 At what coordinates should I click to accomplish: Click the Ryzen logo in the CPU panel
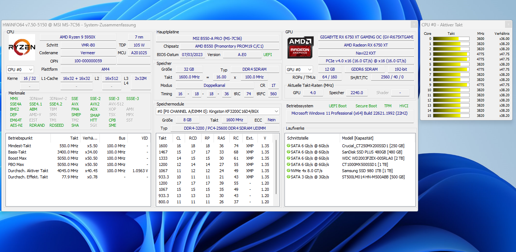click(22, 47)
